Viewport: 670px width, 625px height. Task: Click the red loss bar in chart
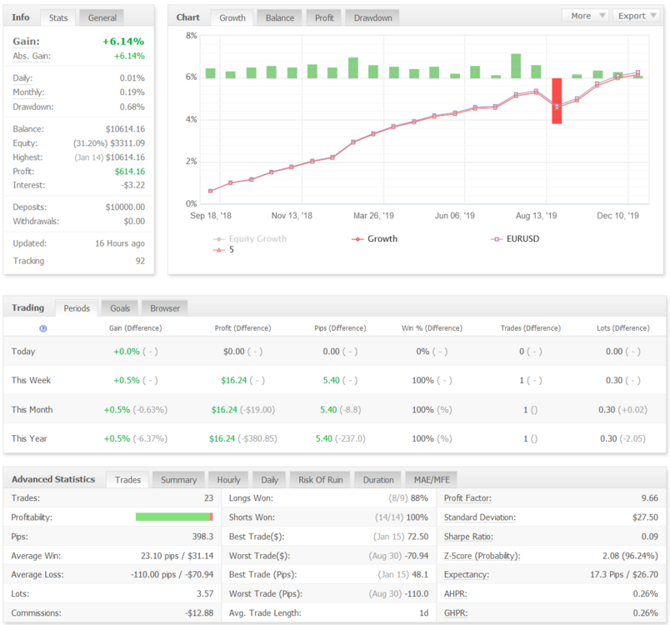click(557, 101)
